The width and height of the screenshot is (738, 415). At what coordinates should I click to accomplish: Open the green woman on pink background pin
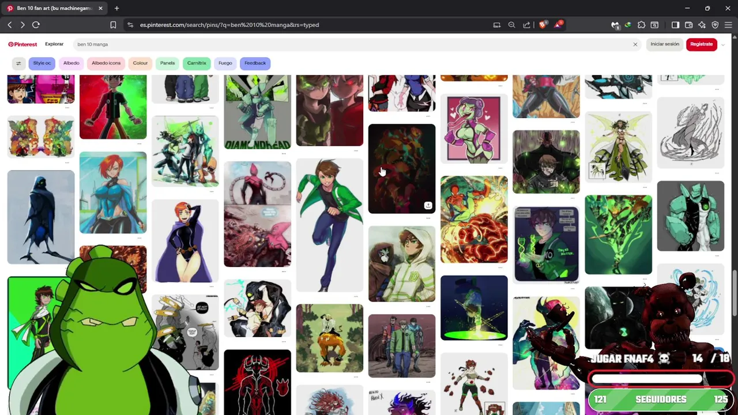474,129
